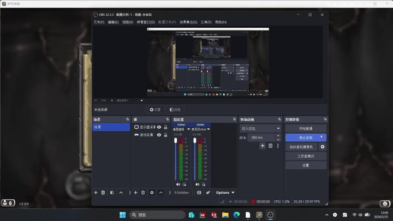Click the display capture monitor icon

pos(136,127)
